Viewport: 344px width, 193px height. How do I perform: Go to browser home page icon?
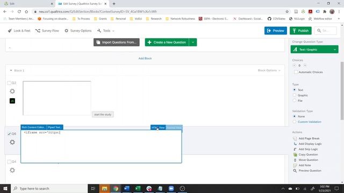point(26,12)
